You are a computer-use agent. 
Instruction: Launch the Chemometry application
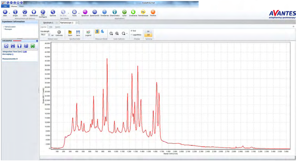point(115,13)
